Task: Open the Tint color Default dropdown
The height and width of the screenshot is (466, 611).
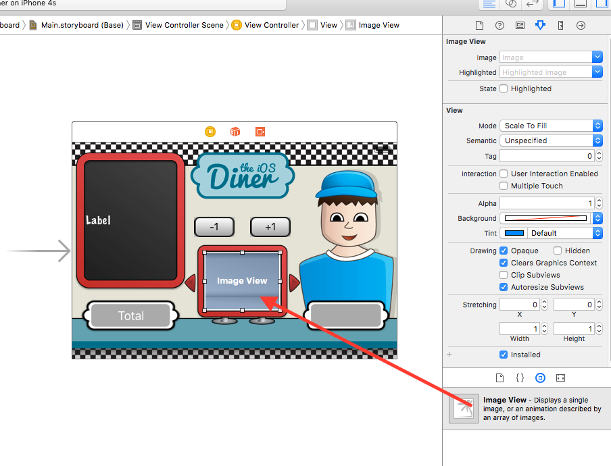Action: point(551,233)
